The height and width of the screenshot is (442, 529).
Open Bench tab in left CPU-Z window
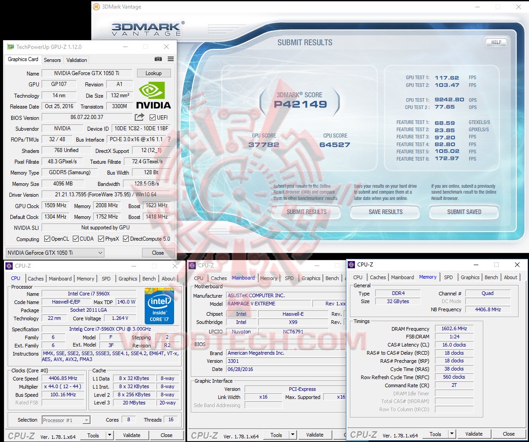(x=149, y=279)
